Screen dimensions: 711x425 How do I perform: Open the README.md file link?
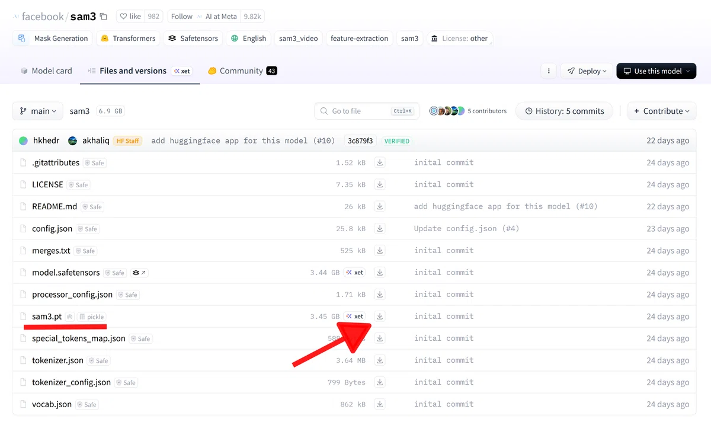pyautogui.click(x=55, y=207)
